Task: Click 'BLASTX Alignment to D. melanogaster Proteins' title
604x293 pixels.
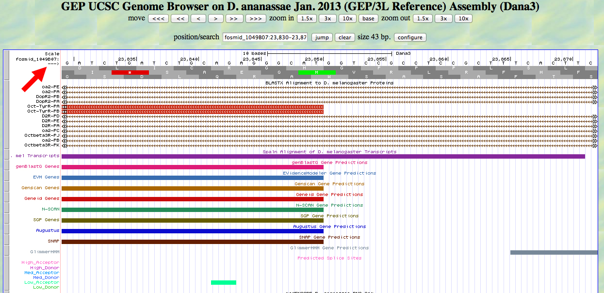Action: 329,82
